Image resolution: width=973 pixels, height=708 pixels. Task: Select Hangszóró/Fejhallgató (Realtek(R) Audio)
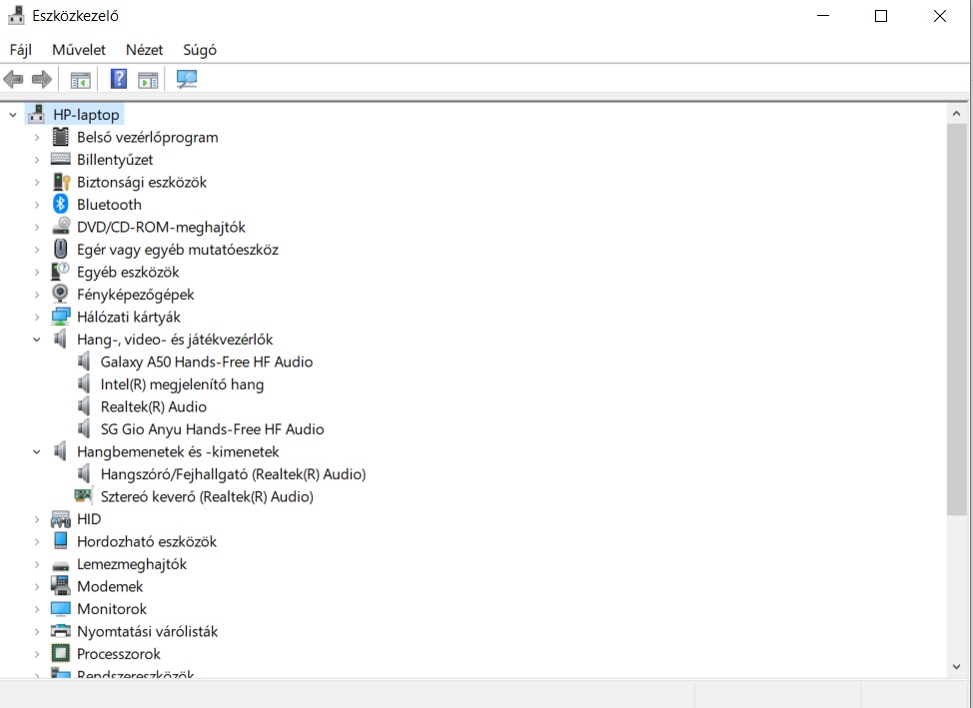(x=234, y=474)
